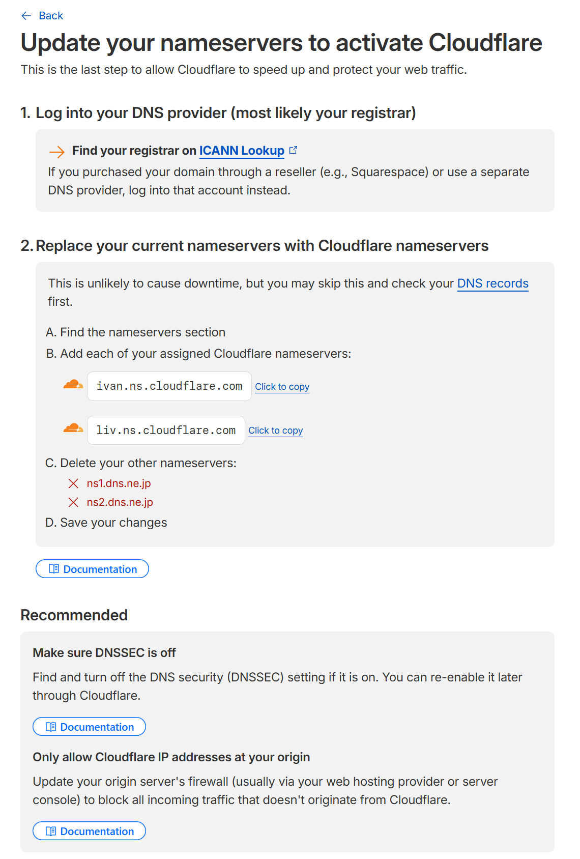The image size is (580, 859).
Task: Click the red X icon beside ns2.dns.ne.jp
Action: [x=73, y=502]
